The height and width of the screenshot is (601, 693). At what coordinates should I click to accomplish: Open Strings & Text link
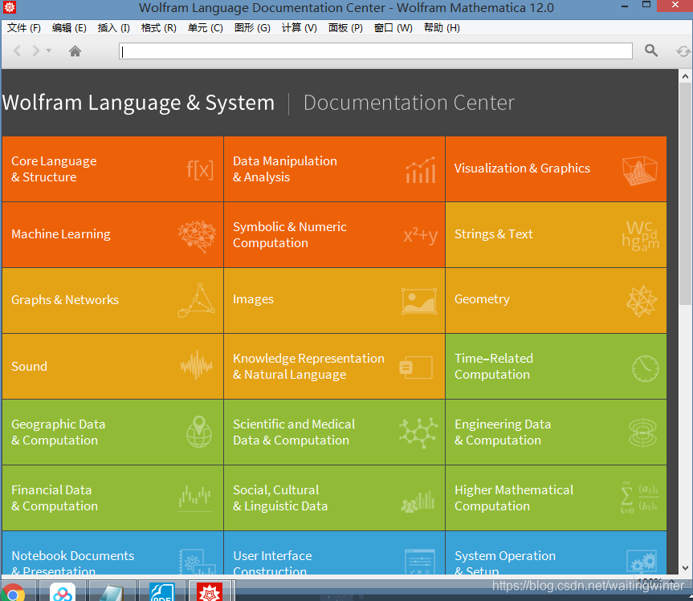coord(494,234)
